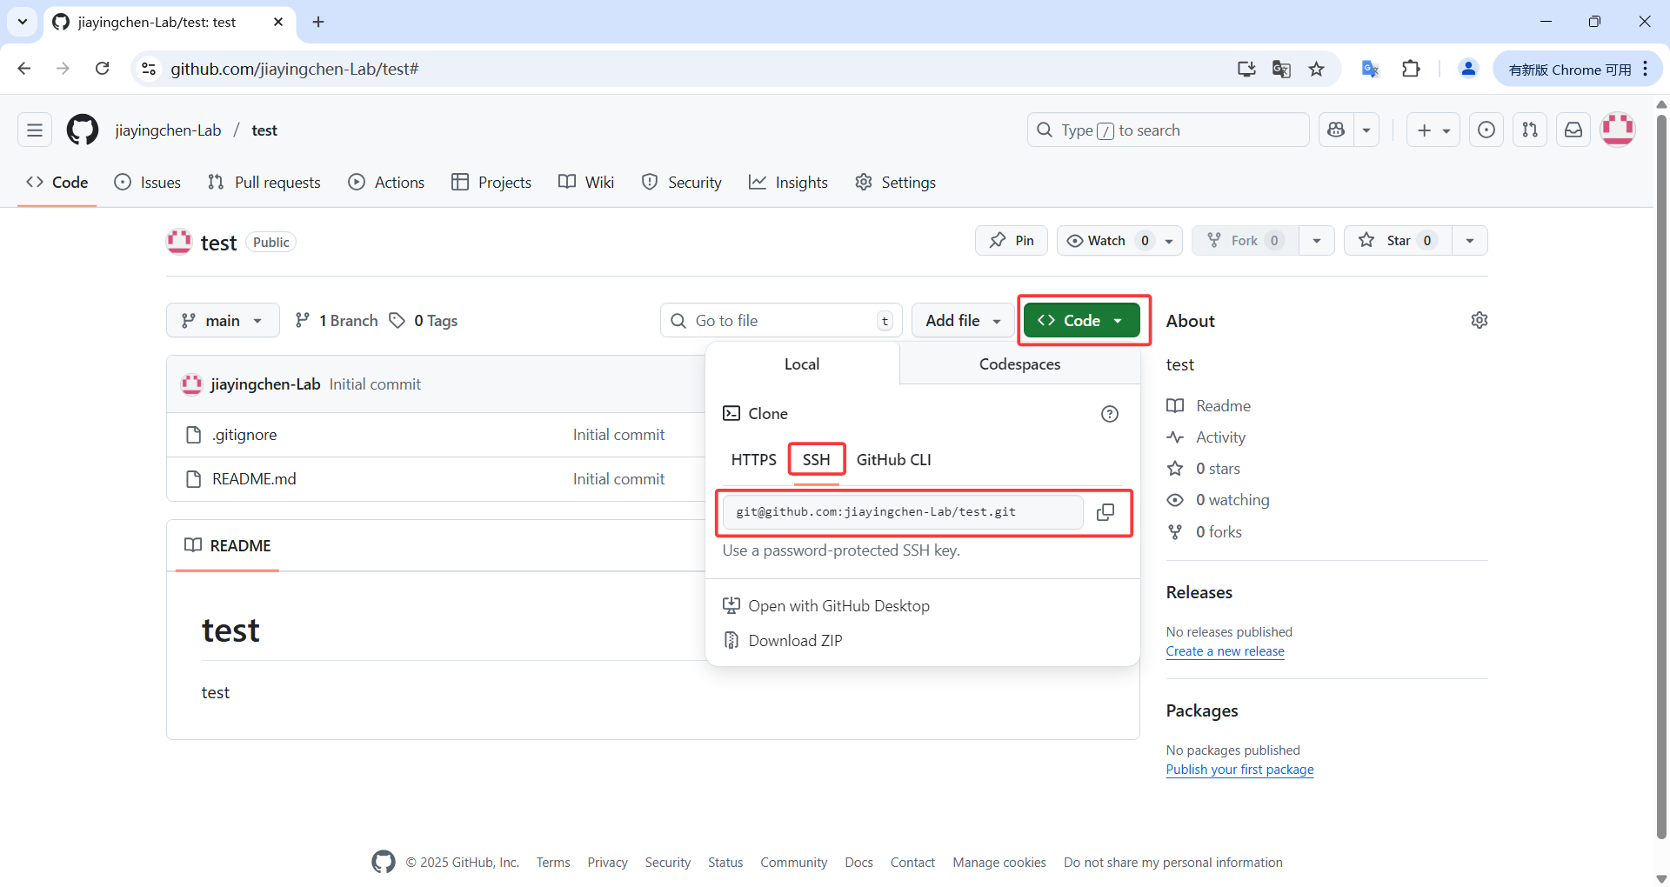Open the Add file dropdown
1670x887 pixels.
pyautogui.click(x=963, y=320)
